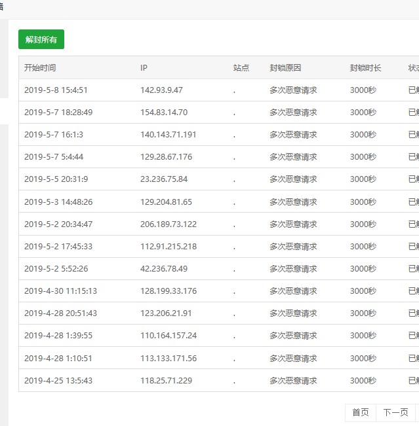419x426 pixels.
Task: Click 多次恶意请求 in the 142.93.9.47 row
Action: [x=293, y=90]
